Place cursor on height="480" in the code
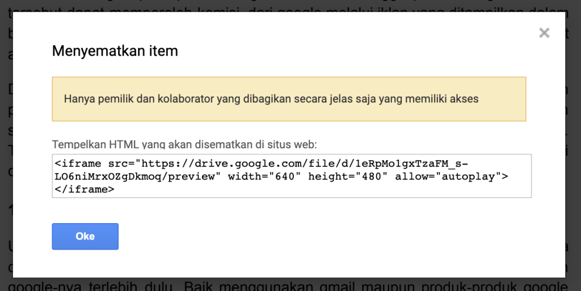Image resolution: width=581 pixels, height=291 pixels. point(346,177)
